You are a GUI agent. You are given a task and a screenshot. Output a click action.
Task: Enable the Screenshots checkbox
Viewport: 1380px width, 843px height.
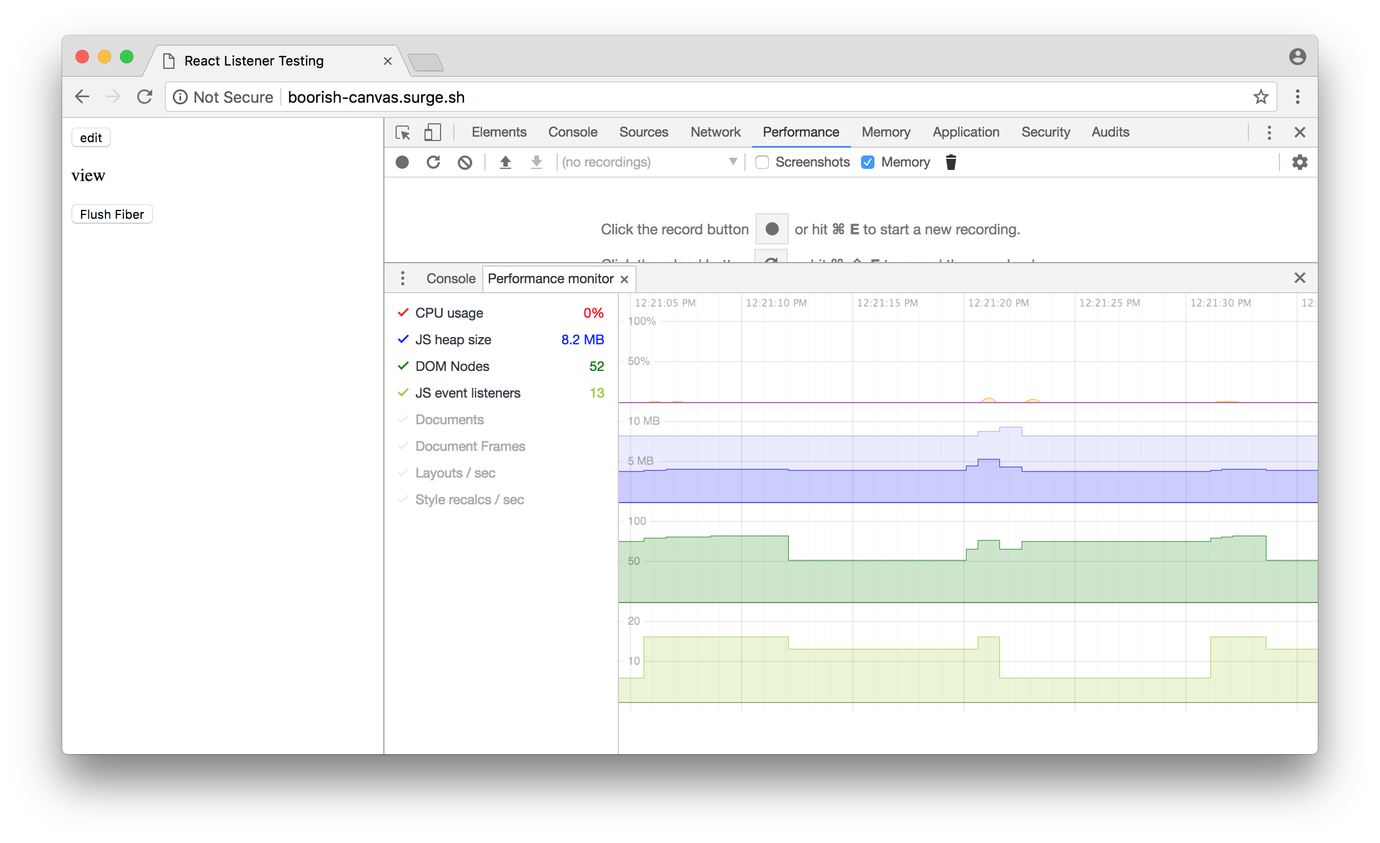click(x=762, y=162)
